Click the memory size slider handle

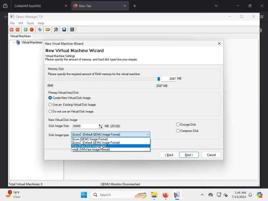pyautogui.click(x=159, y=79)
